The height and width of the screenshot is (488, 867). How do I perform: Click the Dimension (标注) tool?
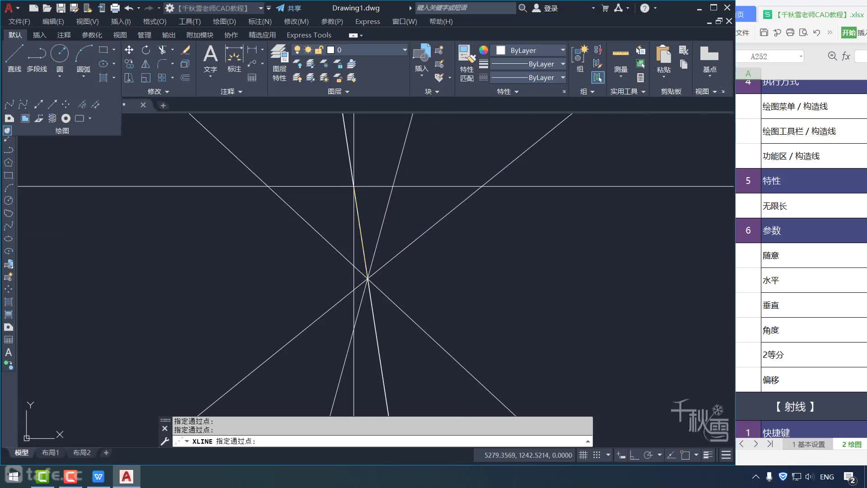(x=234, y=59)
